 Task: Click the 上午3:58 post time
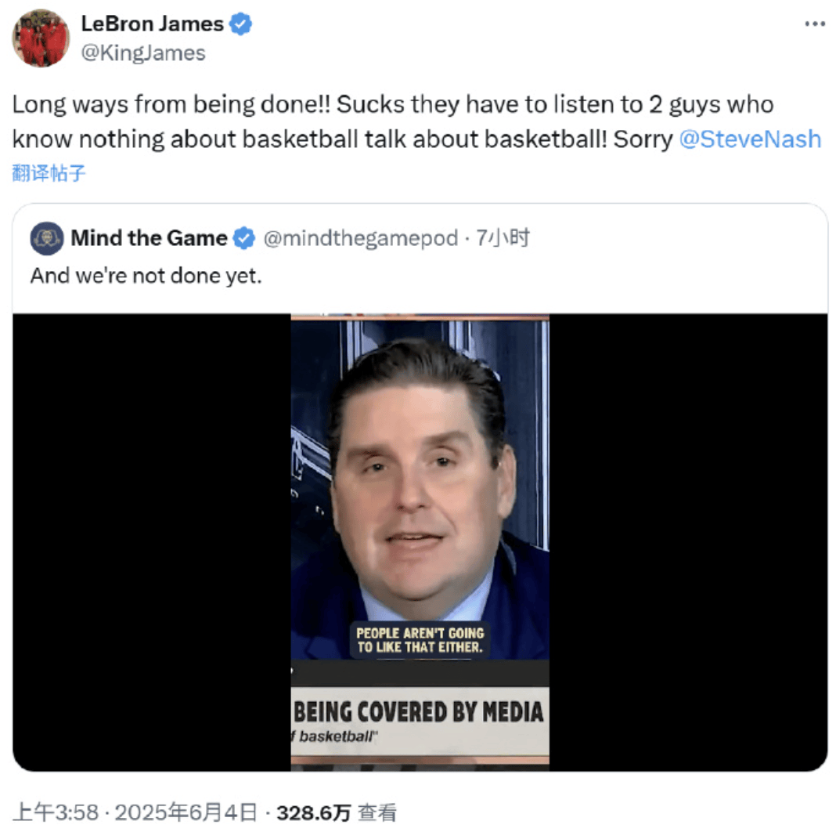click(x=56, y=812)
